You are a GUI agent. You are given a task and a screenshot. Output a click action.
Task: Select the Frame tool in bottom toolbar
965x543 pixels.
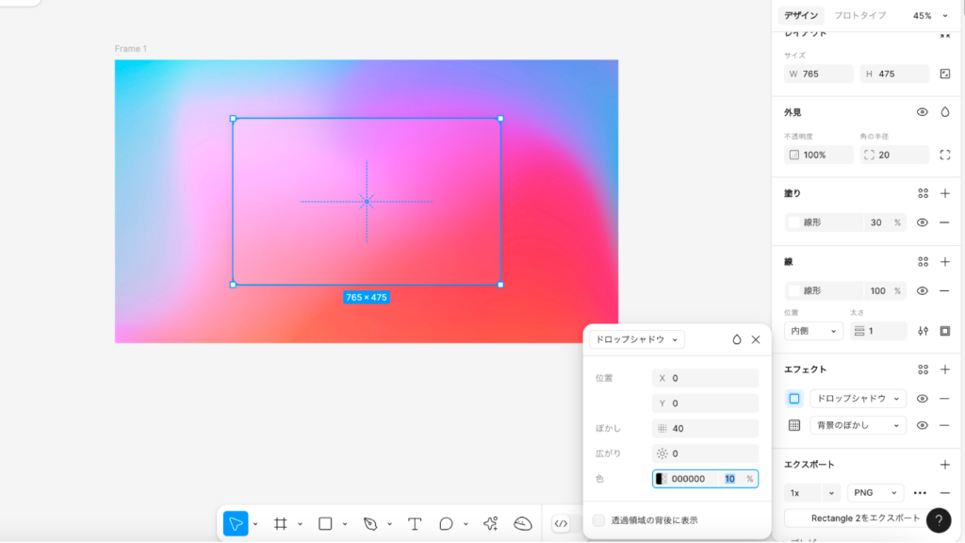(x=280, y=524)
